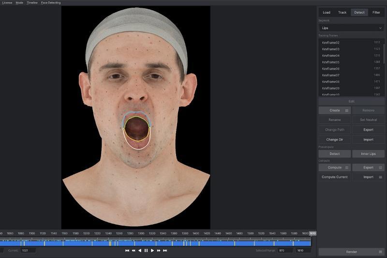Click the rewind double-arrow playback icon

point(134,251)
